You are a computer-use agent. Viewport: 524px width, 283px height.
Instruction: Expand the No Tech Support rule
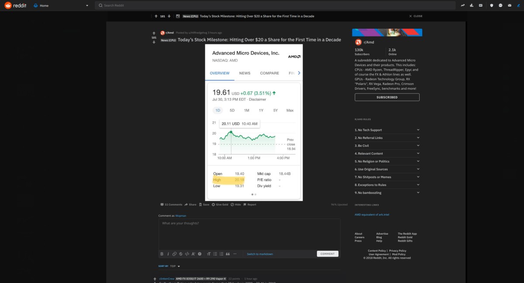[387, 130]
